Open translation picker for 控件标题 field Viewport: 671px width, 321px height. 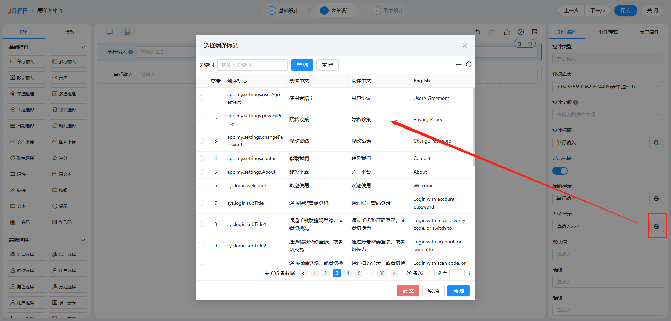point(657,143)
